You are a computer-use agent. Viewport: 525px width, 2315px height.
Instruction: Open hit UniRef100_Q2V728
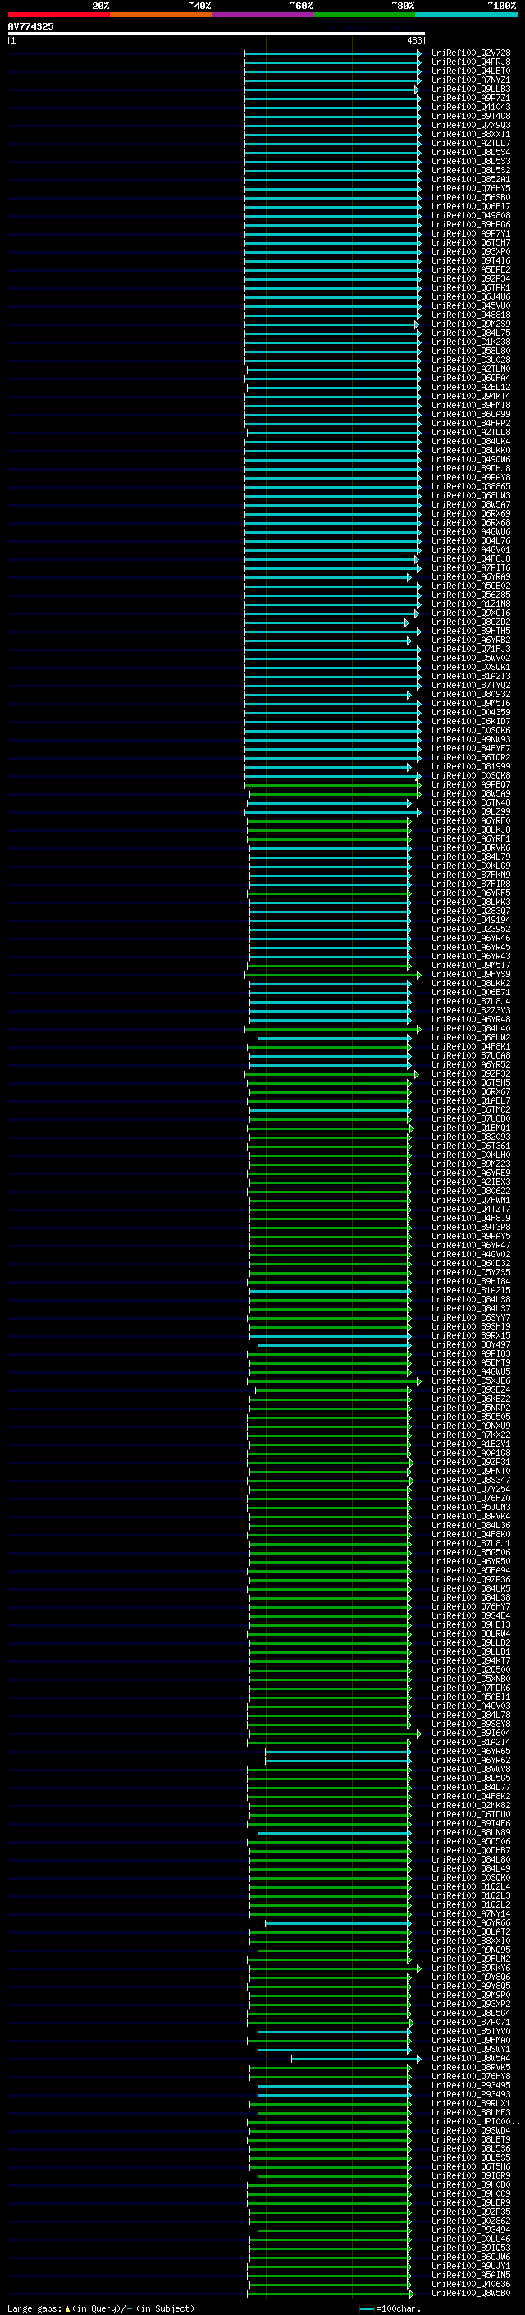pyautogui.click(x=471, y=53)
